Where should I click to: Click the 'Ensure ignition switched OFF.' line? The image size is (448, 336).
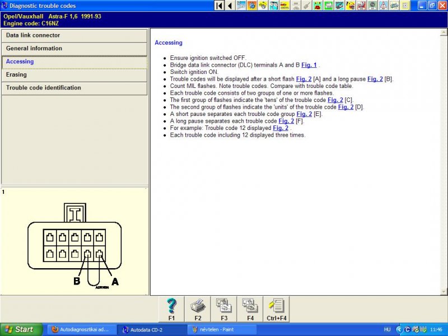click(208, 58)
